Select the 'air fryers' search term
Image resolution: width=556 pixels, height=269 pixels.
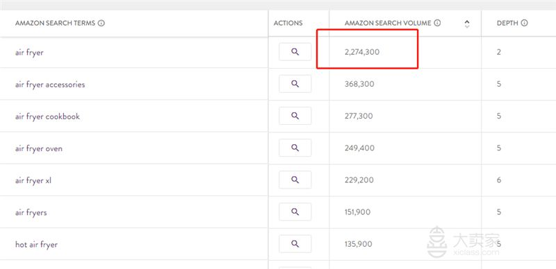[31, 212]
